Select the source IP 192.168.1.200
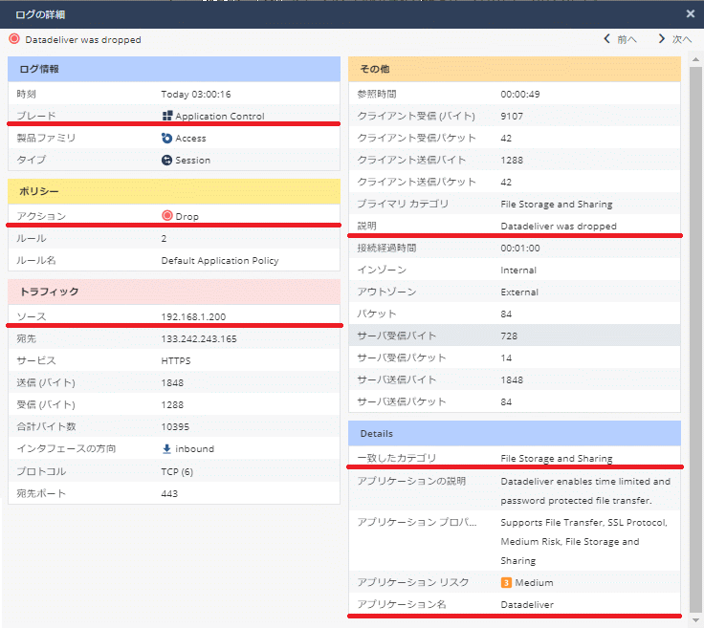Image resolution: width=704 pixels, height=628 pixels. [x=193, y=316]
